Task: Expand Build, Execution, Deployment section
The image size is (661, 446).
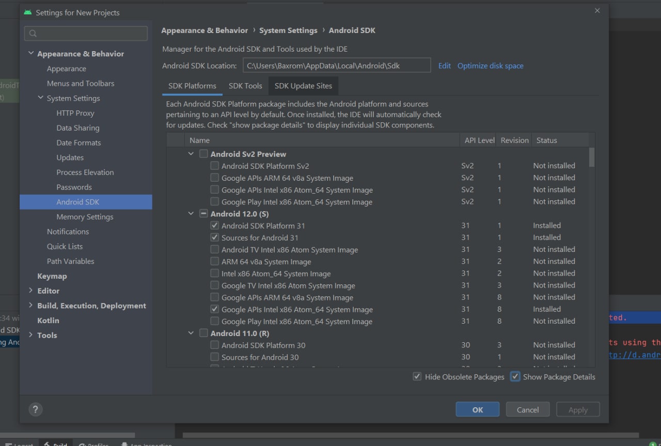Action: click(x=31, y=305)
